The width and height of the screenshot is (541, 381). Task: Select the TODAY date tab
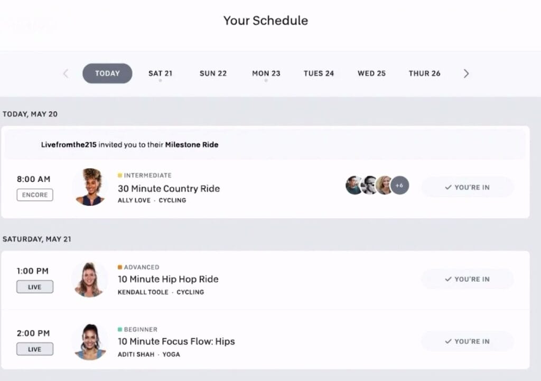tap(107, 73)
